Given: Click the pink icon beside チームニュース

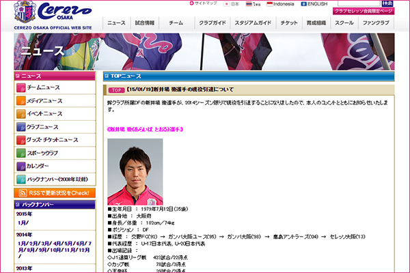Looking at the screenshot, I should pyautogui.click(x=20, y=88).
